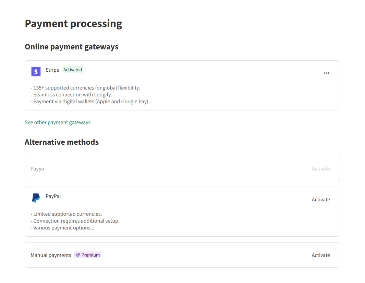This screenshot has width=365, height=283.
Task: Select the Stripe payment gateway card
Action: click(182, 85)
